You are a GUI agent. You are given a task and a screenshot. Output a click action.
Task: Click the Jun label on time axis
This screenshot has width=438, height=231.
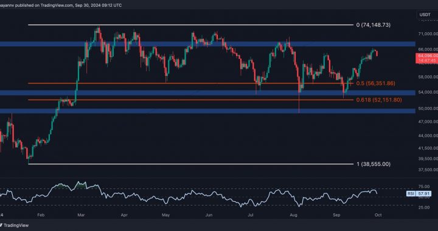click(209, 215)
